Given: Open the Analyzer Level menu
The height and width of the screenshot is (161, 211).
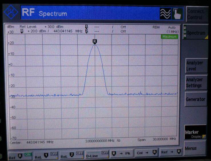Looking at the screenshot, I should point(196,66).
